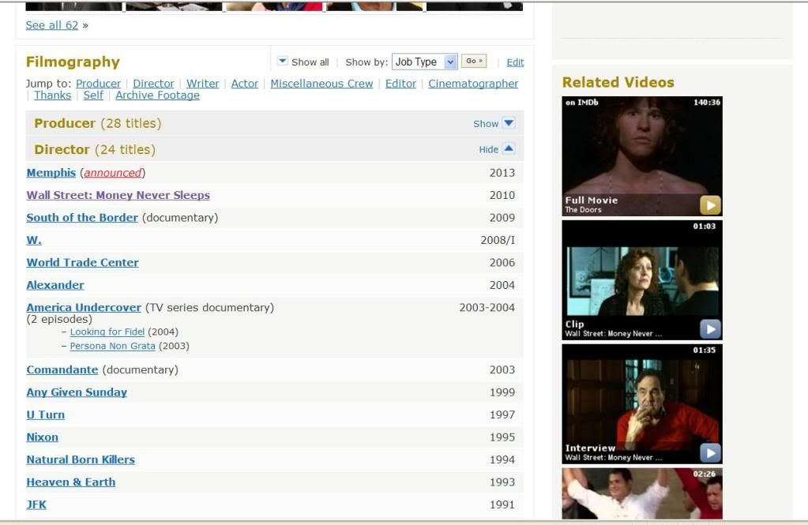Open Wall Street: Money Never Sleeps
The height and width of the screenshot is (525, 808).
pyautogui.click(x=118, y=195)
